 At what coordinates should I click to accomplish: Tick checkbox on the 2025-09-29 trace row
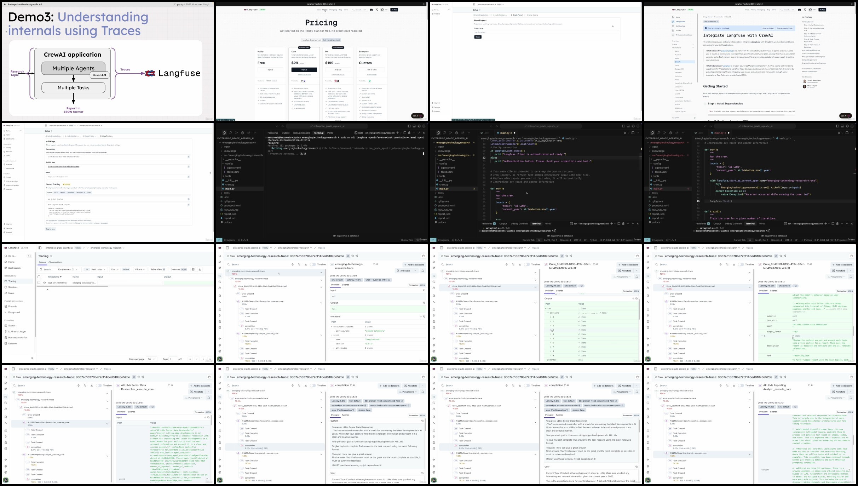pos(39,283)
